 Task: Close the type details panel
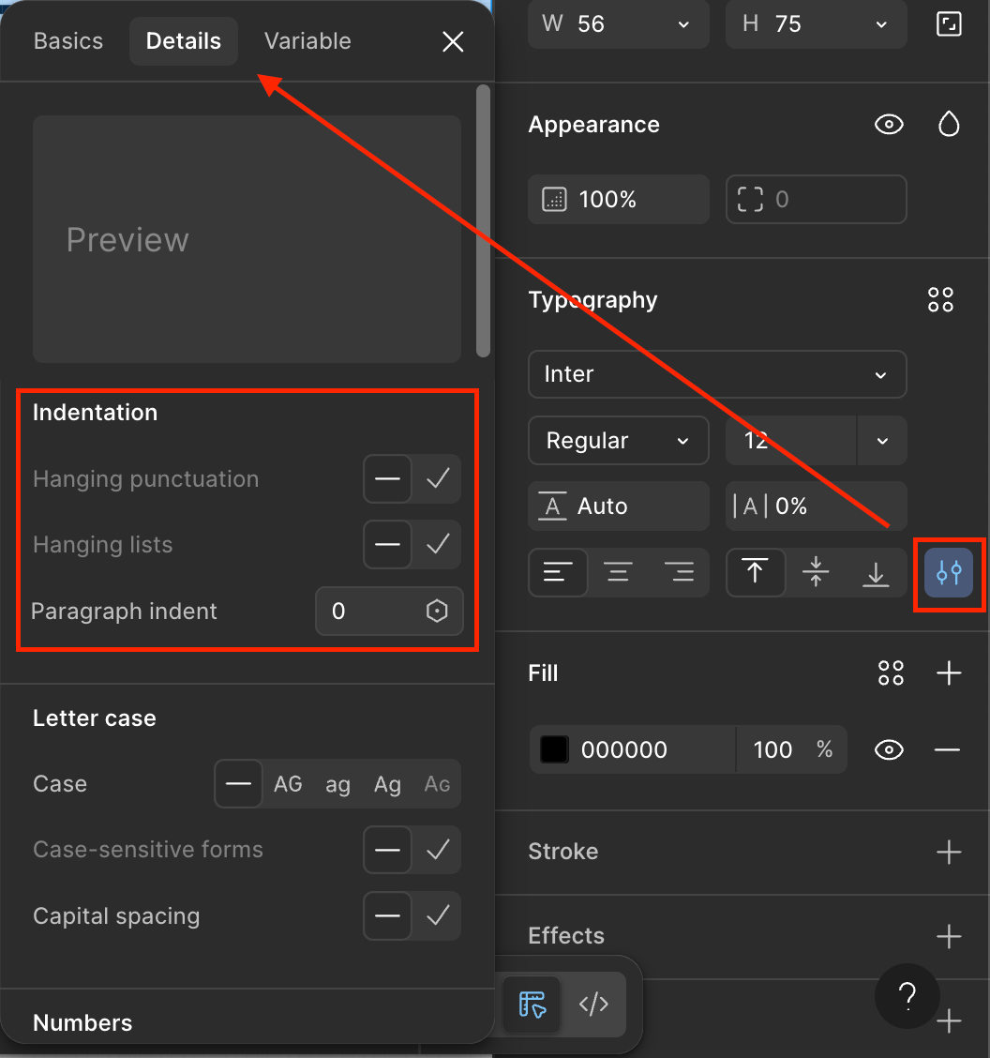point(453,41)
